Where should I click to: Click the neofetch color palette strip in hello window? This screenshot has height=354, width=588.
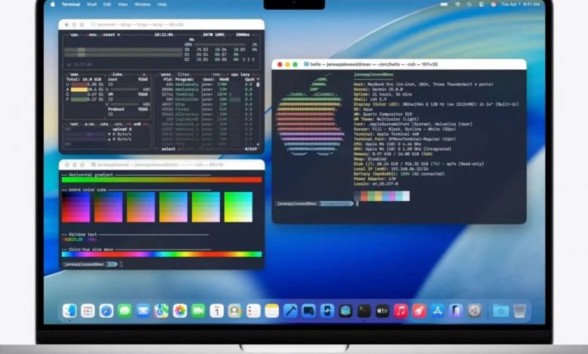coord(381,196)
